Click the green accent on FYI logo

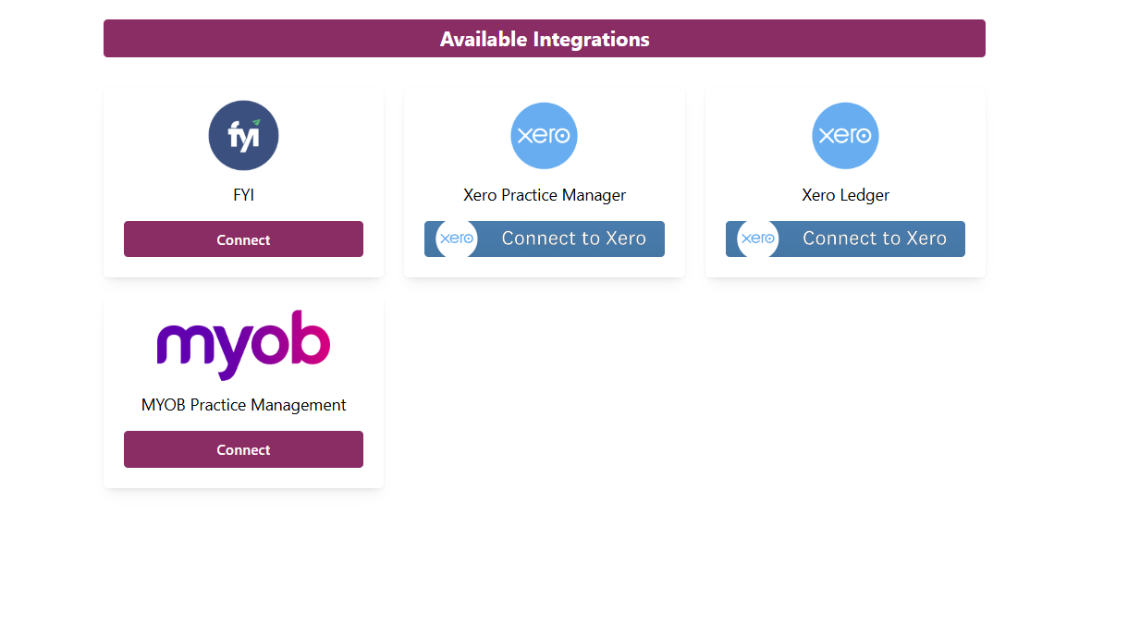pos(256,122)
